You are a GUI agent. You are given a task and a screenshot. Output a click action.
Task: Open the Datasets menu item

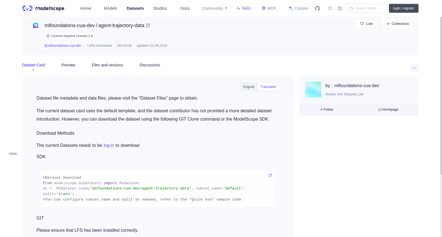click(135, 8)
